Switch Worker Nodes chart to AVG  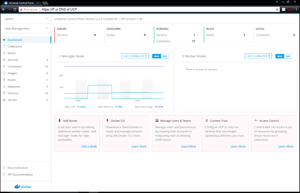[x=288, y=56]
